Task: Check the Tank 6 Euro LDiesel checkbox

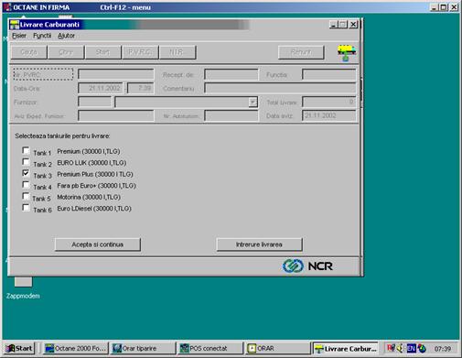Action: click(26, 208)
